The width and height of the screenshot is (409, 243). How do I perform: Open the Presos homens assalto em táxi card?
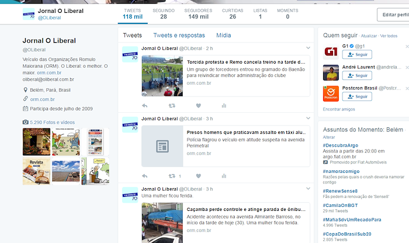pyautogui.click(x=226, y=146)
